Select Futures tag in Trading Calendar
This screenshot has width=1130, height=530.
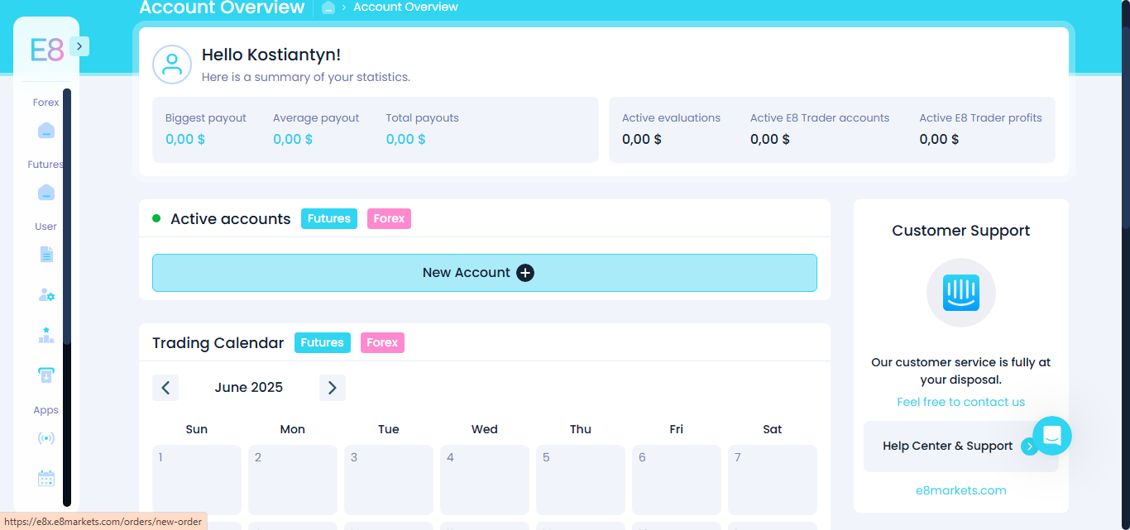[323, 343]
